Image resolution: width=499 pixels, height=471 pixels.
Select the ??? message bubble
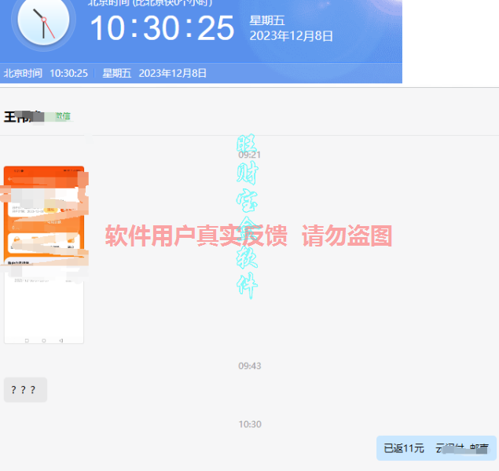pyautogui.click(x=25, y=389)
